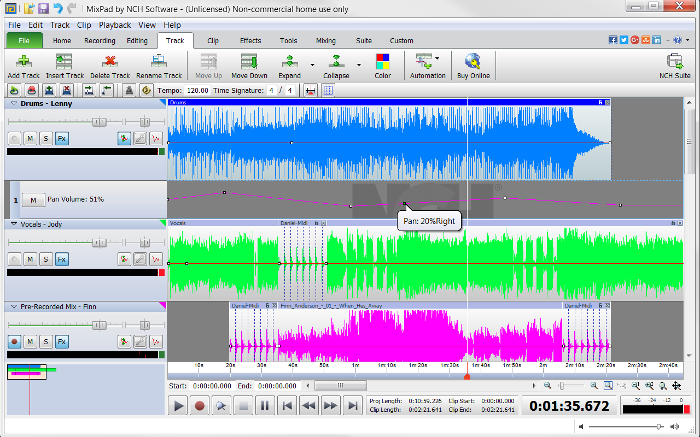Image resolution: width=700 pixels, height=437 pixels.
Task: Click the M button beside Pan Volume
Action: (x=33, y=200)
